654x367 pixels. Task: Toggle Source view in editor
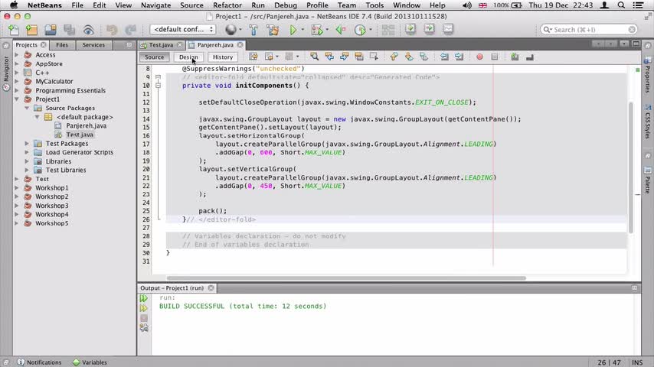155,57
